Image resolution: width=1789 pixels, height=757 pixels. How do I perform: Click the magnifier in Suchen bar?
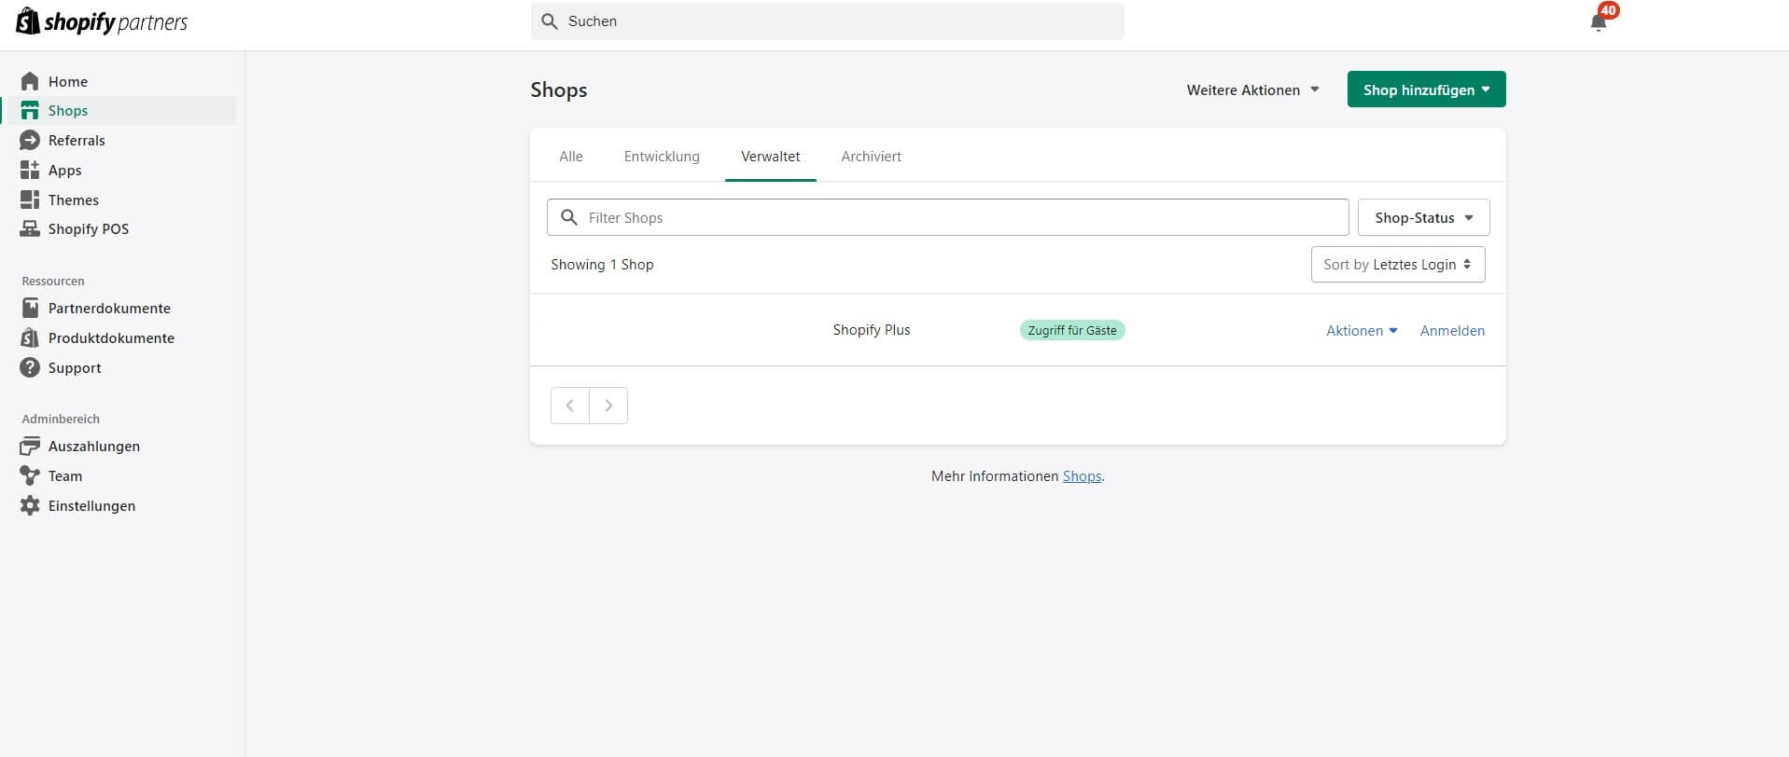[x=550, y=21]
